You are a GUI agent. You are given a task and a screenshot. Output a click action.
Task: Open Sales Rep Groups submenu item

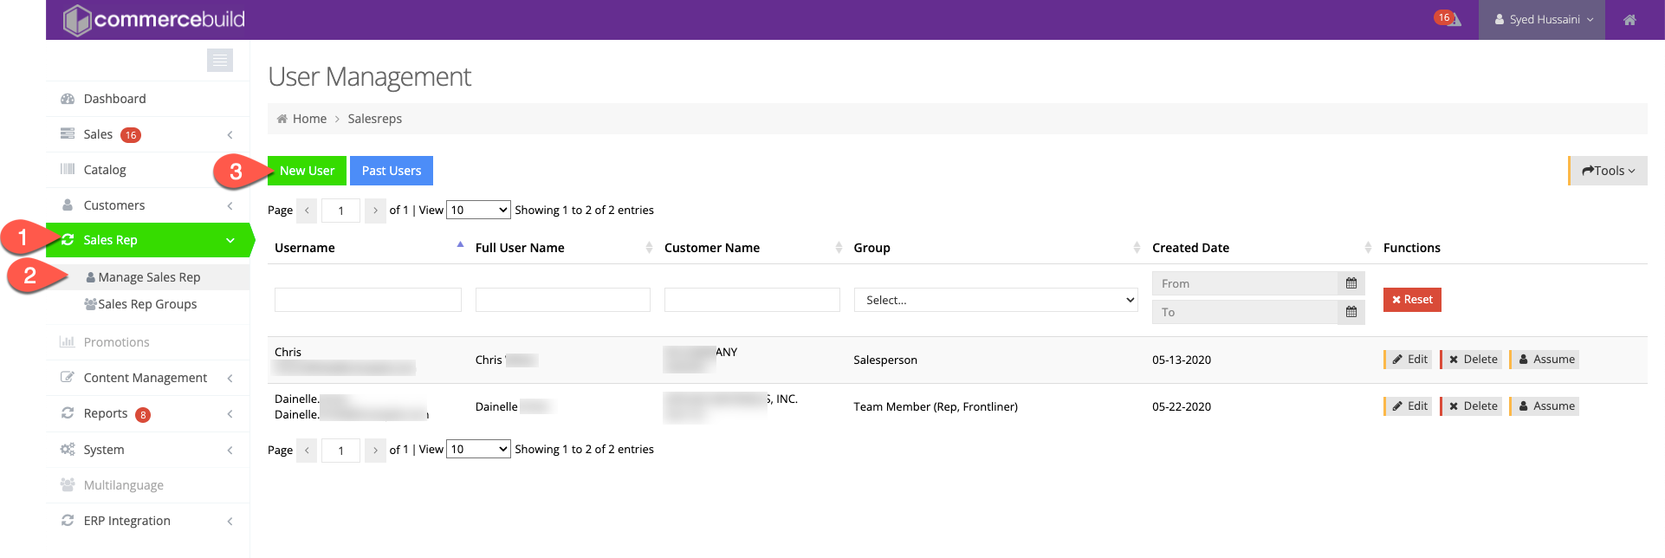coord(147,304)
